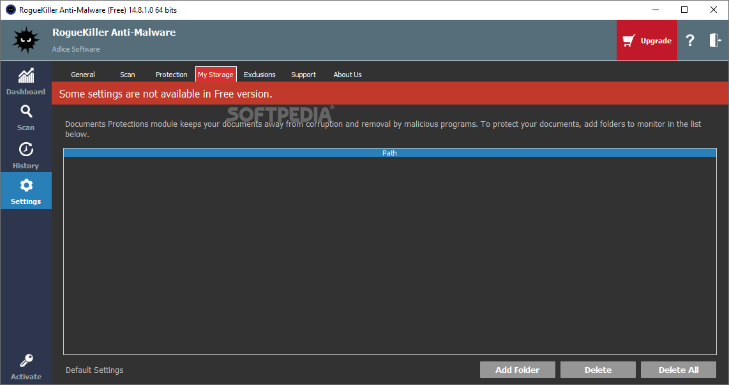Select the My Storage tab

[x=216, y=75]
